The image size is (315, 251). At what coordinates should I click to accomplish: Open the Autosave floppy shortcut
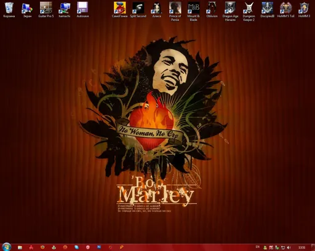pos(82,10)
